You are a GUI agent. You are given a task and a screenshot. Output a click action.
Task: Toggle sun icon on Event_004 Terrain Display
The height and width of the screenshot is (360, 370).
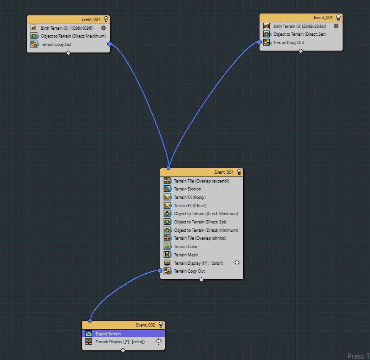point(237,263)
